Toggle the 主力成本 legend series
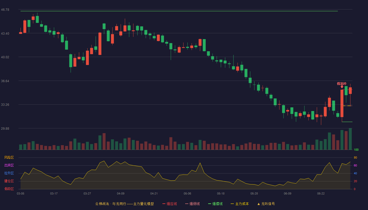The height and width of the screenshot is (210, 368). (x=240, y=204)
